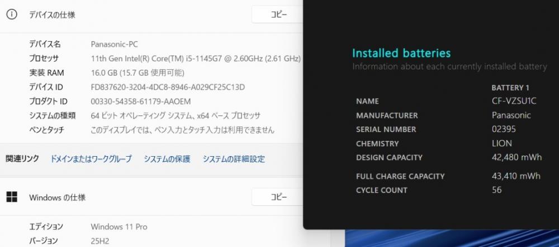Select the 64 ビット system type value
The width and height of the screenshot is (559, 247).
click(176, 115)
